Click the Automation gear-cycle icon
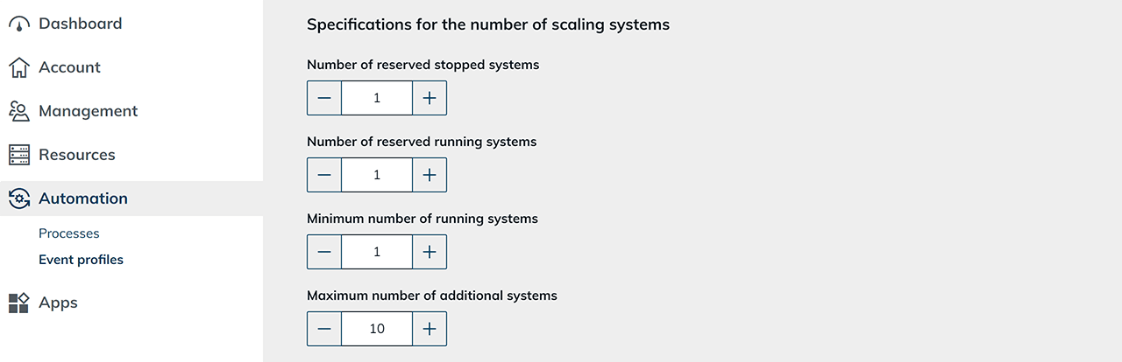The height and width of the screenshot is (362, 1122). tap(19, 198)
